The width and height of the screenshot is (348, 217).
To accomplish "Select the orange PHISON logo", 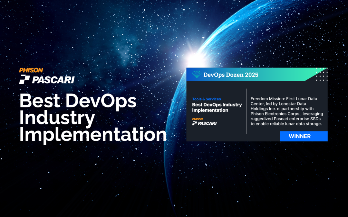I will [x=32, y=70].
